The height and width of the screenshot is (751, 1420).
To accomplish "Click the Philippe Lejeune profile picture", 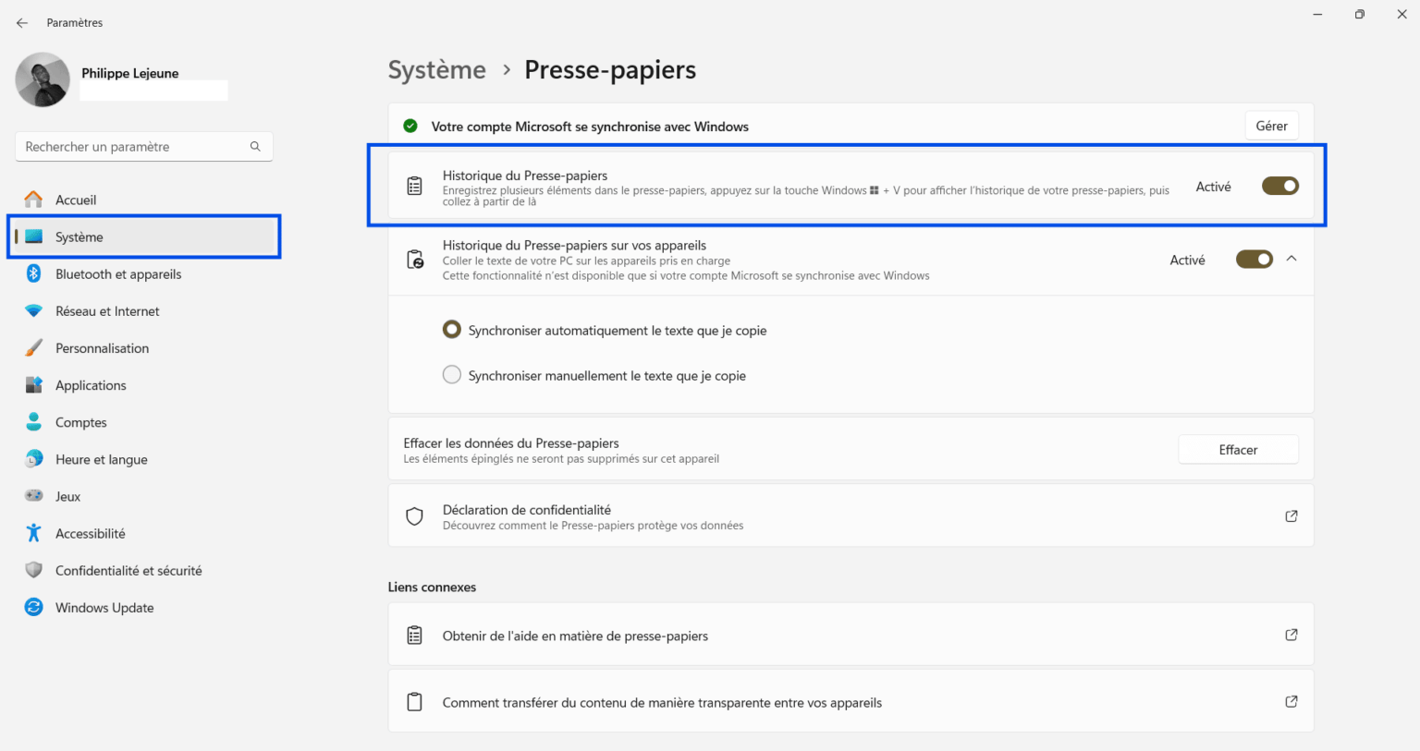I will [43, 79].
